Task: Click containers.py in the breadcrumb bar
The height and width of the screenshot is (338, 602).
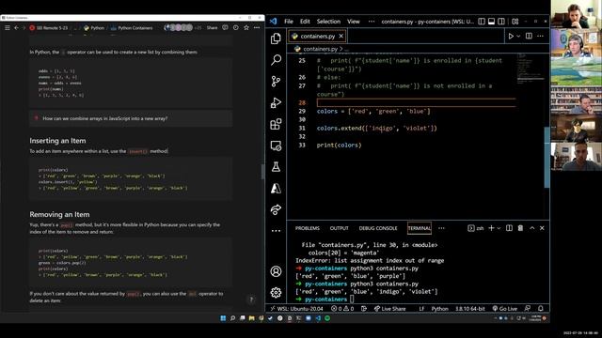Action: tap(320, 49)
